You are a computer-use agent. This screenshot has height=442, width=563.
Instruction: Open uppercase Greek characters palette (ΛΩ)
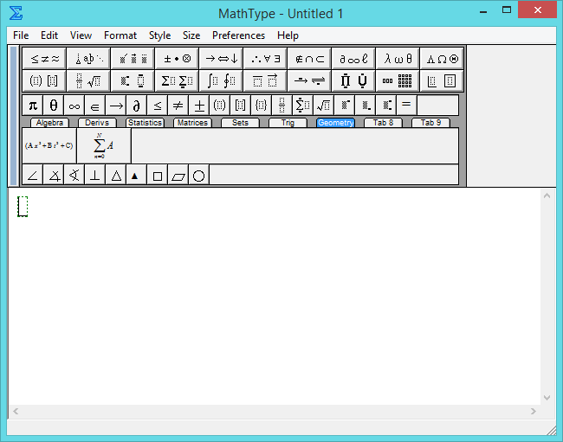point(442,59)
